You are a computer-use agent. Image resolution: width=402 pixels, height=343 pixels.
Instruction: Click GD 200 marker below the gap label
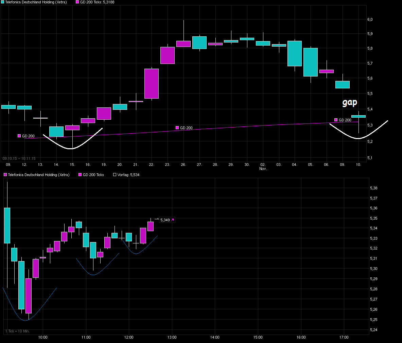click(336, 120)
